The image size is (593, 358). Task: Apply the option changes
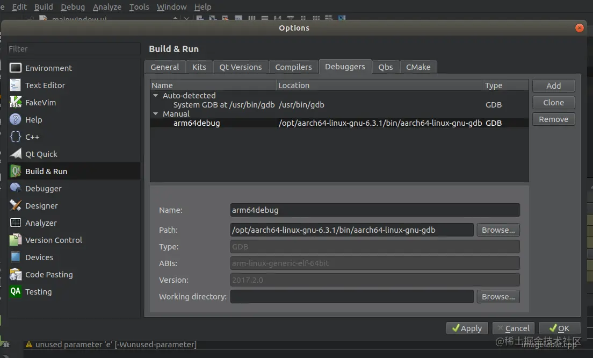coord(467,328)
